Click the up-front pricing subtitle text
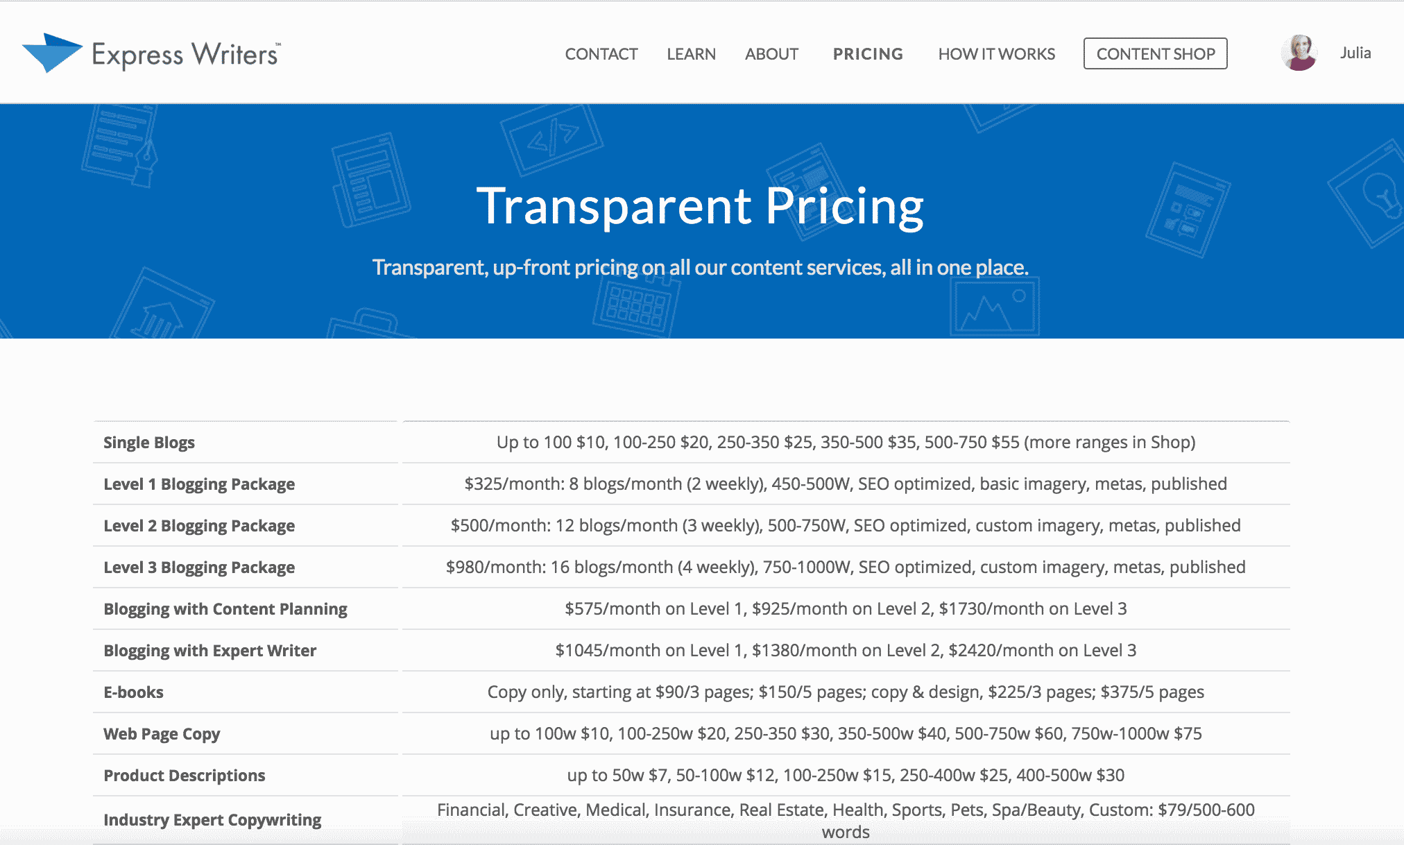The width and height of the screenshot is (1404, 845). (x=701, y=267)
